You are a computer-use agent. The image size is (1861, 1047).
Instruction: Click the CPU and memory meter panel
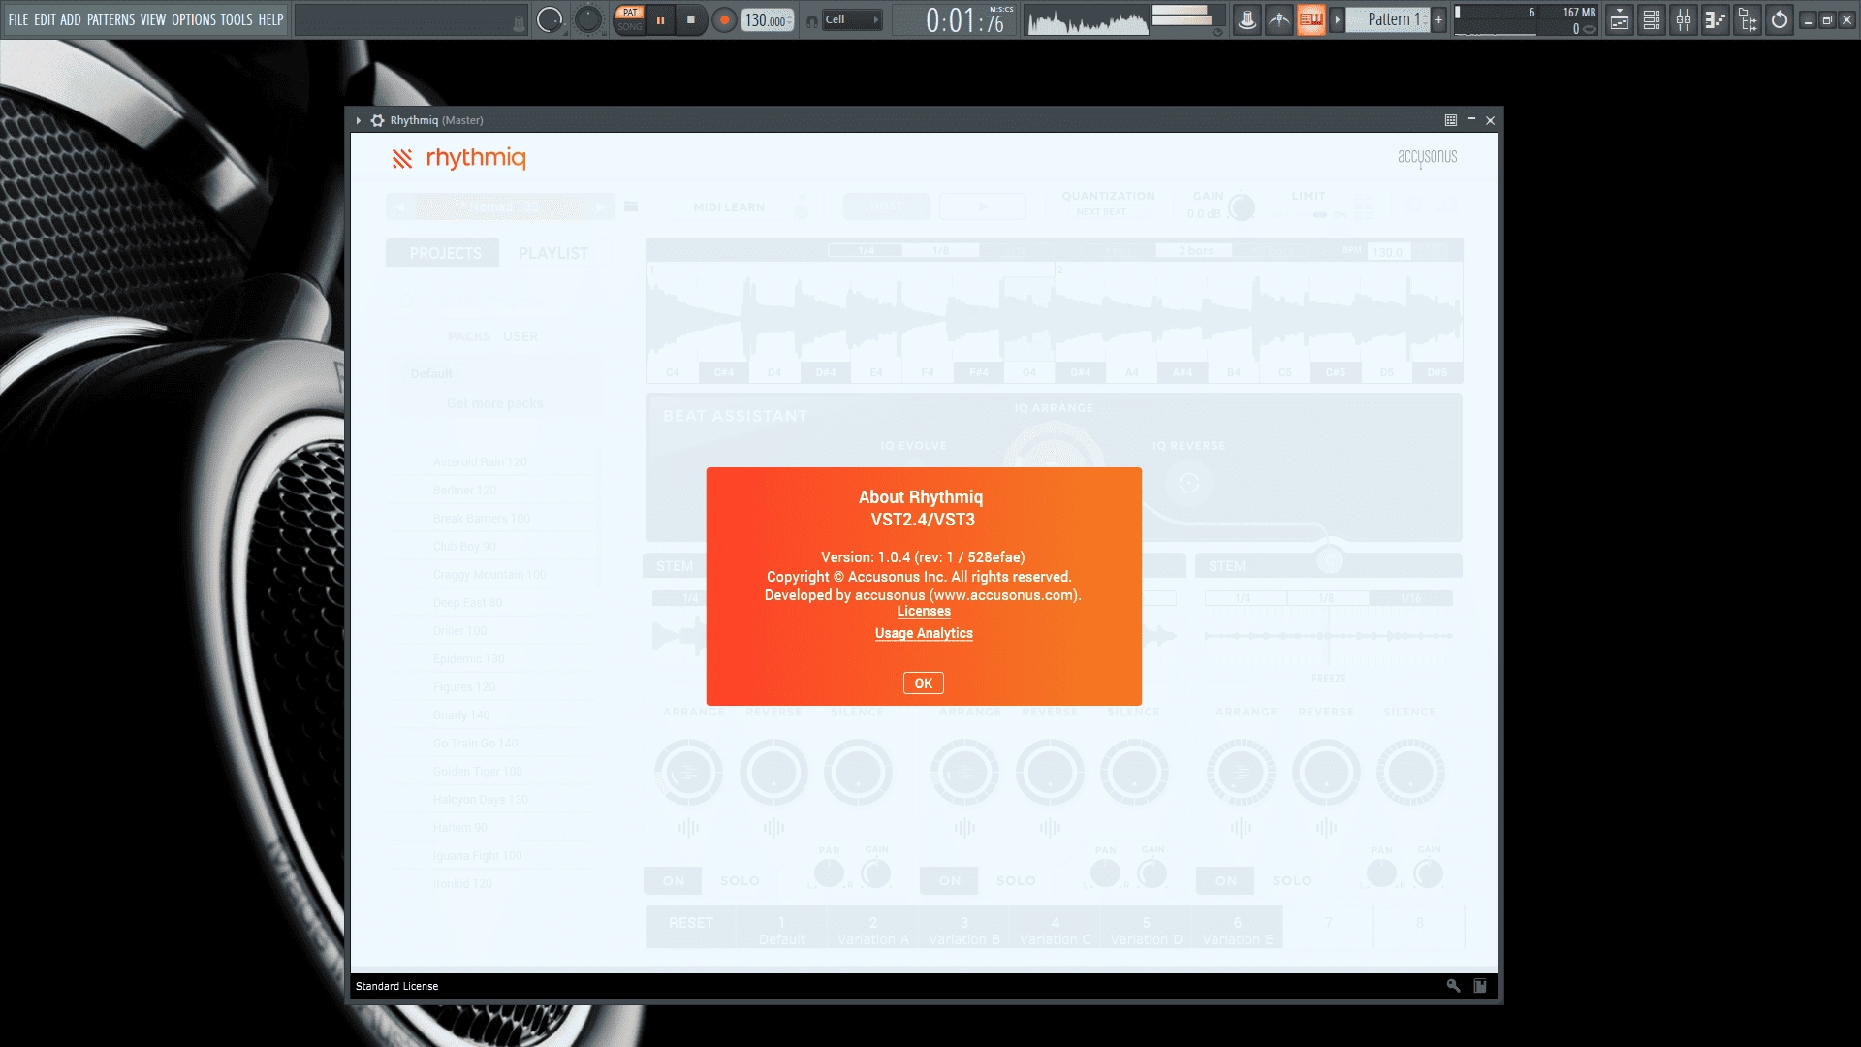tap(1526, 19)
